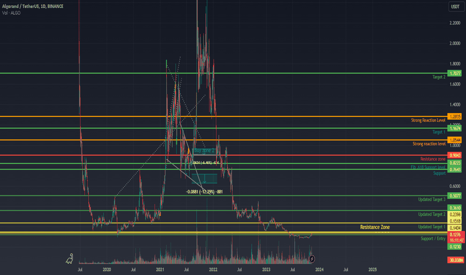Select the Strong reaction level label under 1.0544
Image resolution: width=466 pixels, height=275 pixels.
429,144
